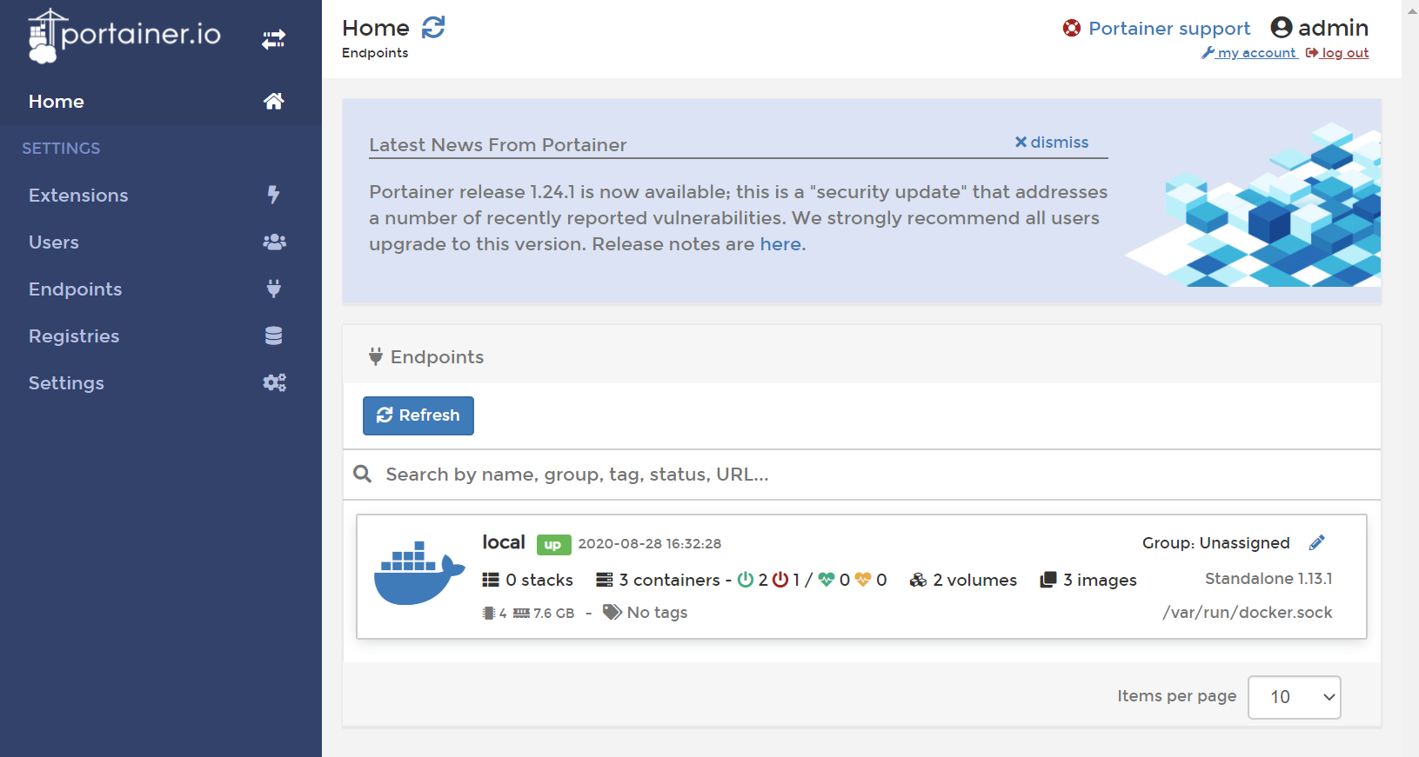
Task: Open release notes via the 'here' link
Action: [x=780, y=244]
